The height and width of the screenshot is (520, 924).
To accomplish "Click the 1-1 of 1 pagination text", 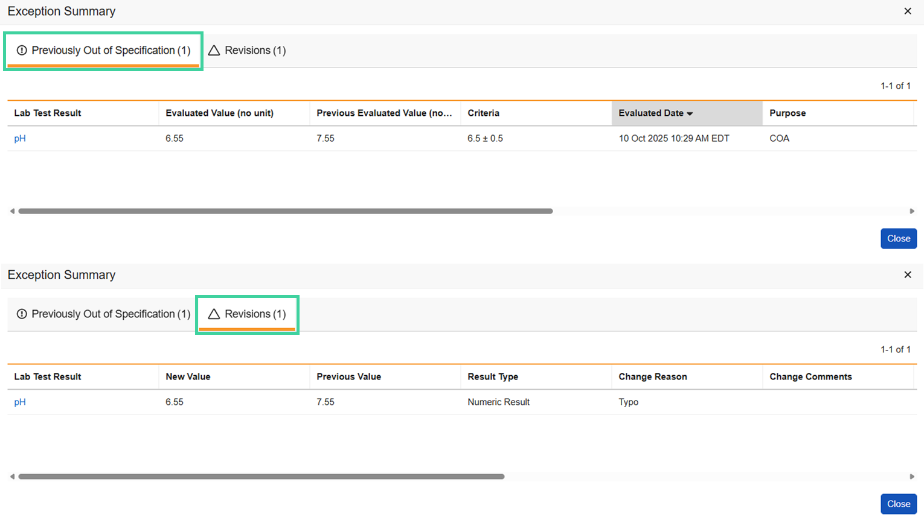I will [x=896, y=86].
